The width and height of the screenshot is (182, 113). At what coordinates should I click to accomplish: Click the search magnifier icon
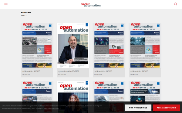point(176,4)
